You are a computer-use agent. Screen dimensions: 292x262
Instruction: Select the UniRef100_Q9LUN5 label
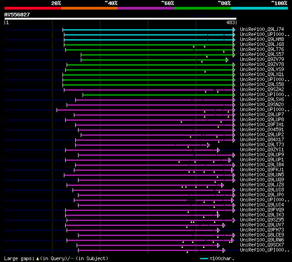pyautogui.click(x=262, y=175)
